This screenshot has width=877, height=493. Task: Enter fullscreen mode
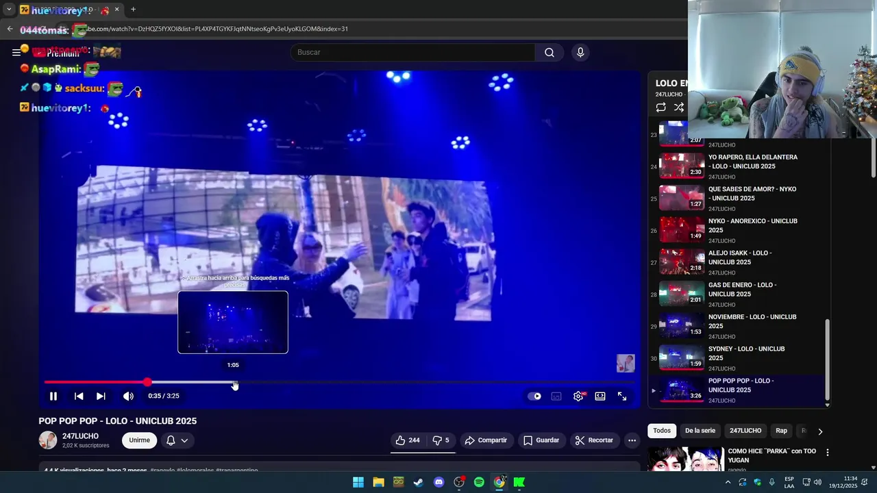coord(622,396)
